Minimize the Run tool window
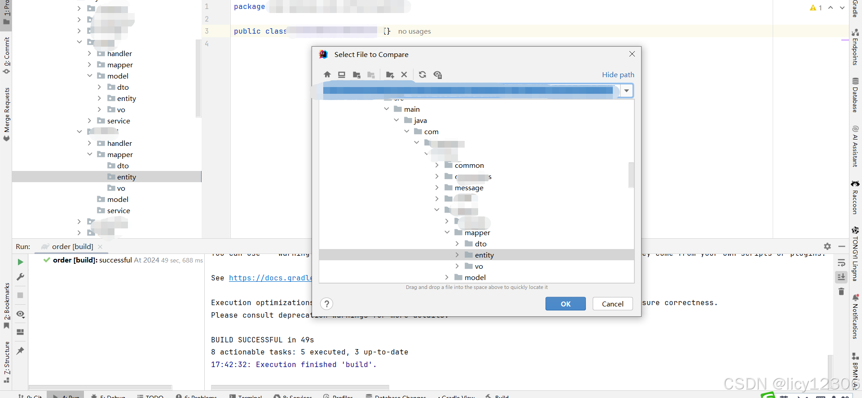This screenshot has width=862, height=398. tap(842, 246)
